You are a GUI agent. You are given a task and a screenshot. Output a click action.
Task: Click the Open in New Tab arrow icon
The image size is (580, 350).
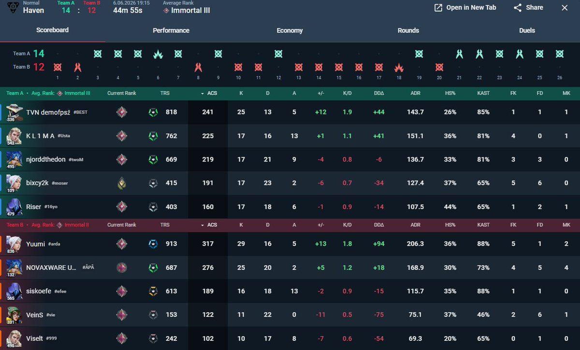[438, 8]
